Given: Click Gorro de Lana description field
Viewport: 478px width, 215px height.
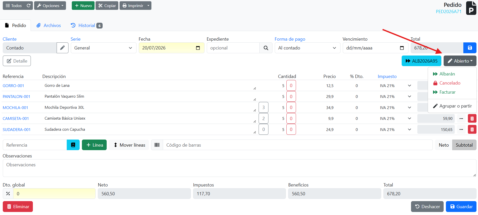Looking at the screenshot, I should tap(150, 86).
